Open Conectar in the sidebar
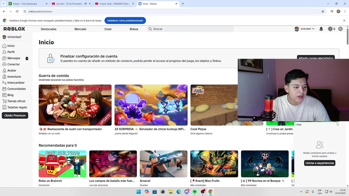 [x=13, y=64]
